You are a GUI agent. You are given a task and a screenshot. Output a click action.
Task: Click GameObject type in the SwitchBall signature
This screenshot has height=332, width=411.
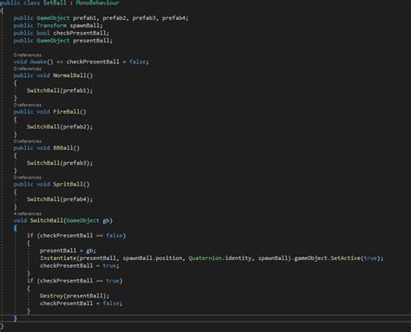(83, 220)
